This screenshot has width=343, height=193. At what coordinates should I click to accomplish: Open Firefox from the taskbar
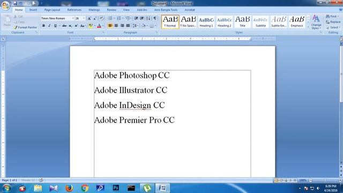point(69,188)
